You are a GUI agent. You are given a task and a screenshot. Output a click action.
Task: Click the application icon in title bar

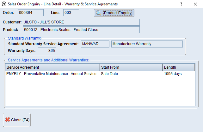point(4,4)
